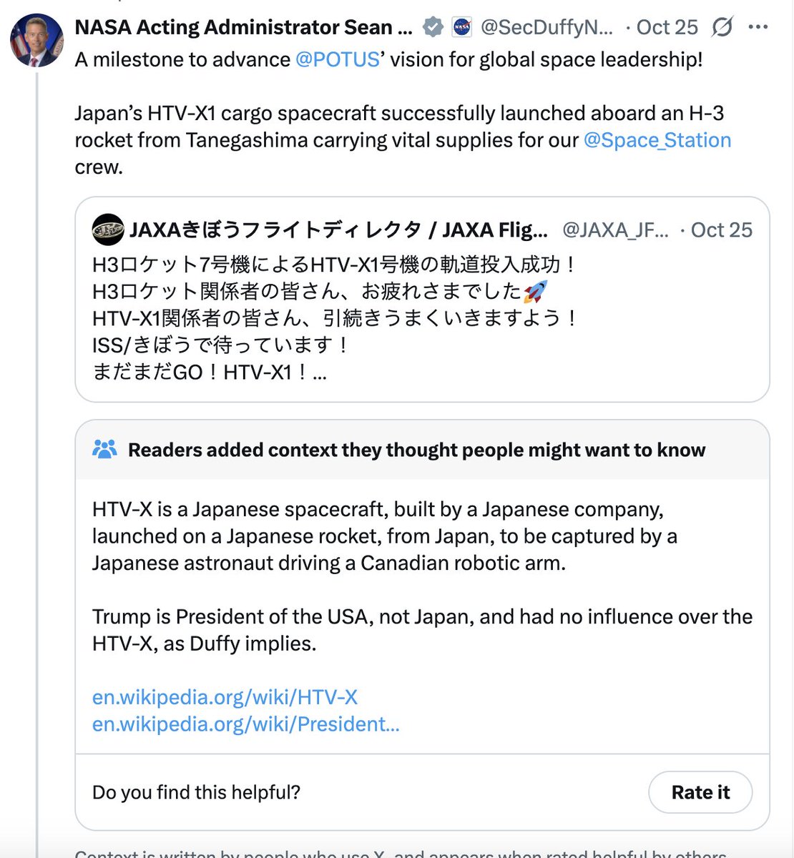Screen dimensions: 794x858
Task: Open the @Space_Station mention link
Action: [657, 140]
